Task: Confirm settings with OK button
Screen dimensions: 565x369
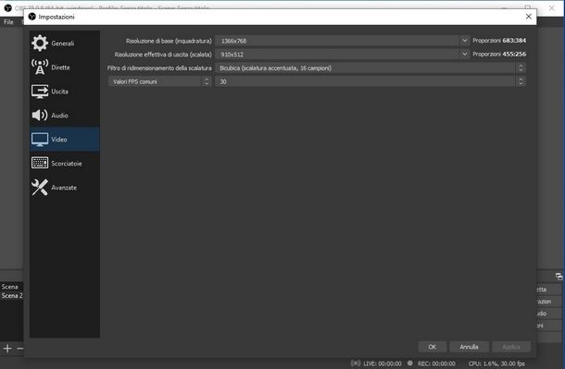Action: tap(432, 347)
